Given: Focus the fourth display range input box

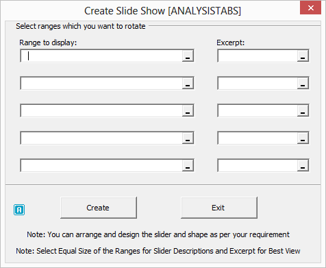Looking at the screenshot, I should (101, 138).
